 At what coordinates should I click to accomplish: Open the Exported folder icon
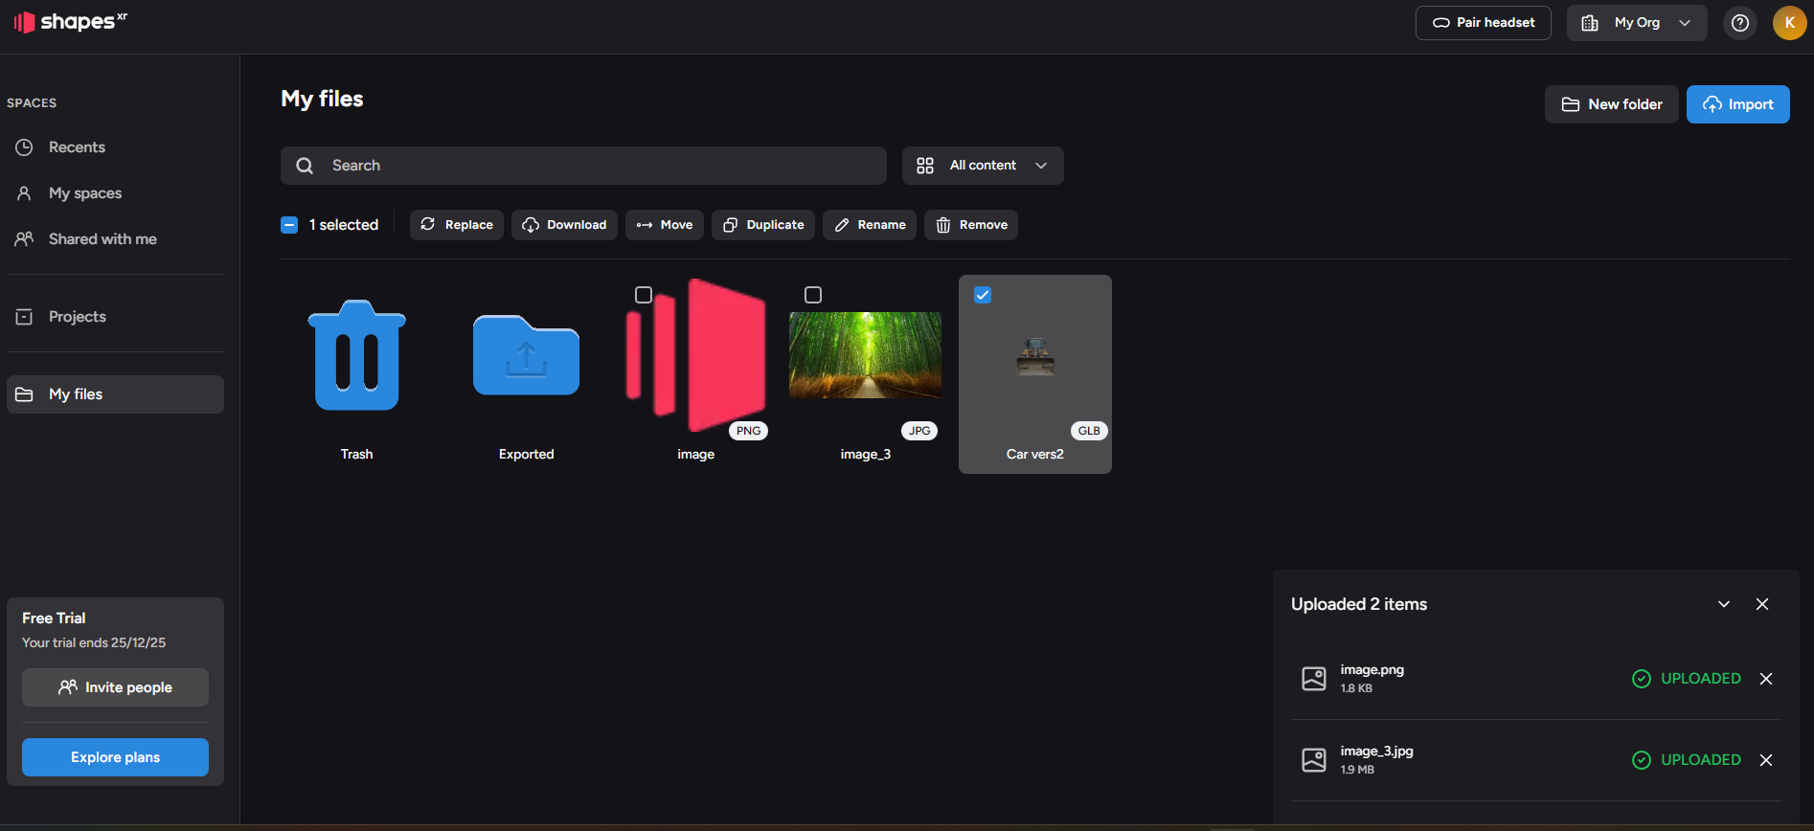click(526, 357)
